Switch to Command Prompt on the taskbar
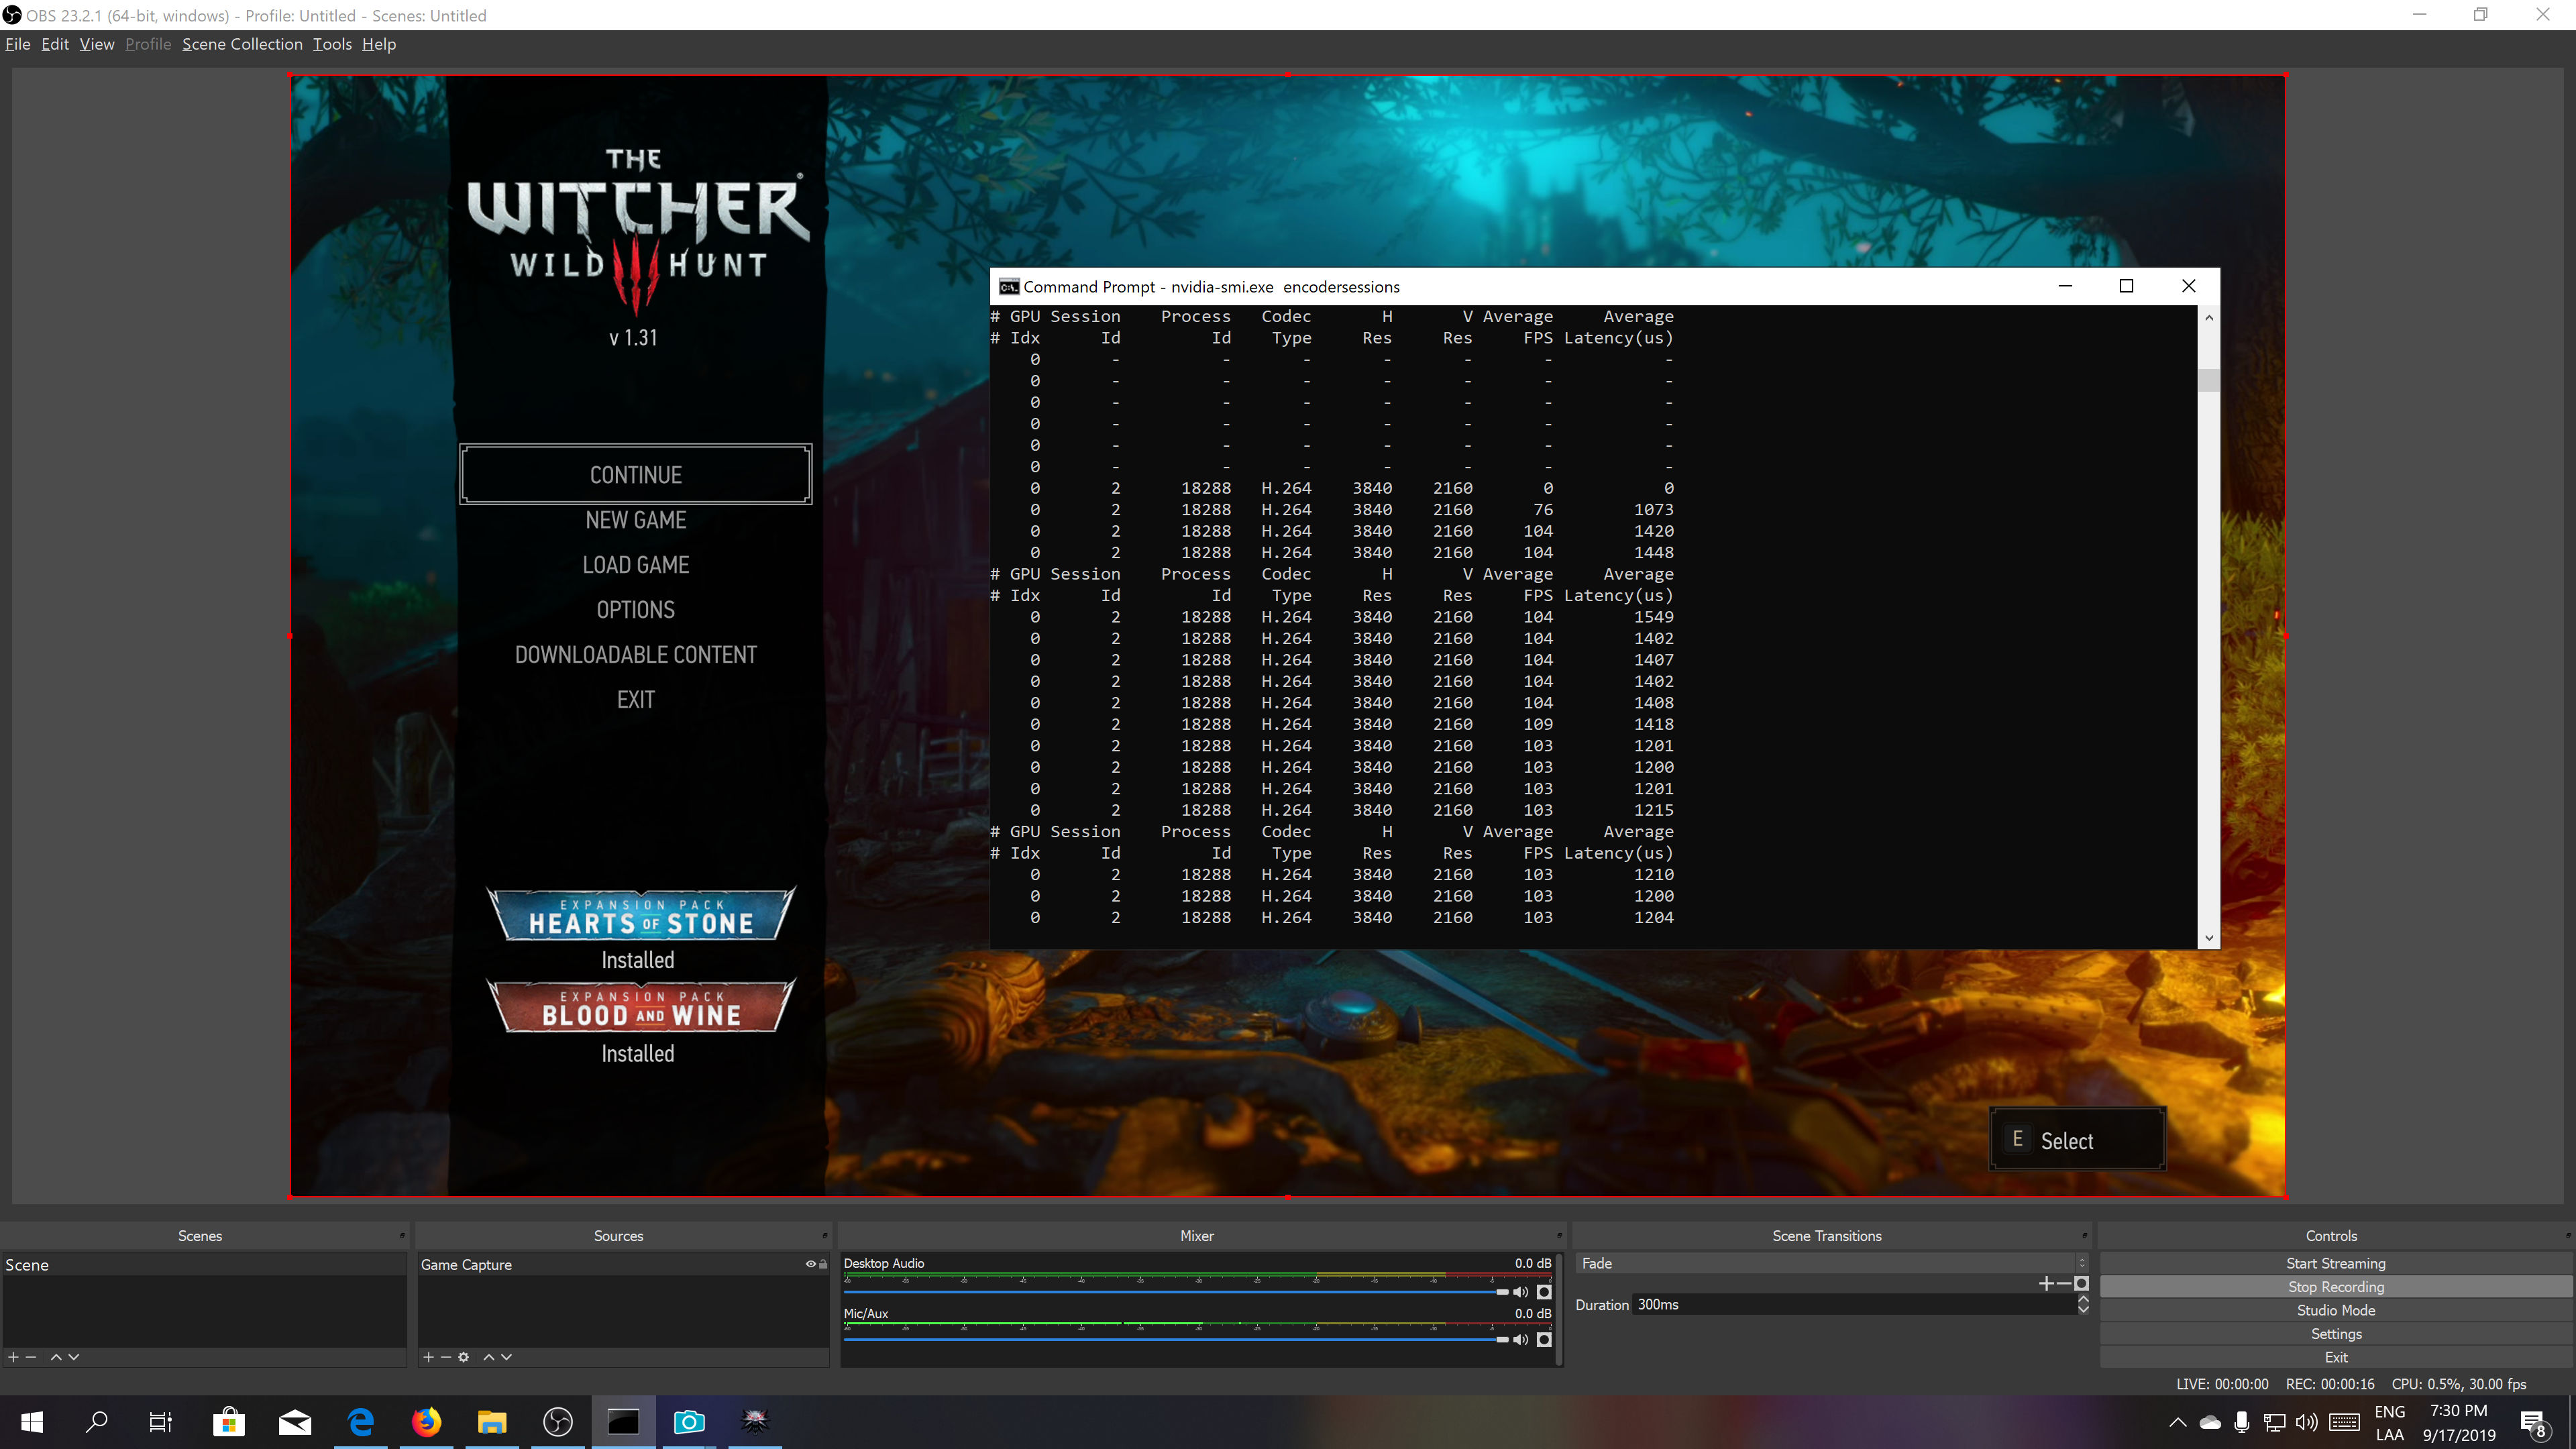The width and height of the screenshot is (2576, 1449). (x=624, y=1422)
